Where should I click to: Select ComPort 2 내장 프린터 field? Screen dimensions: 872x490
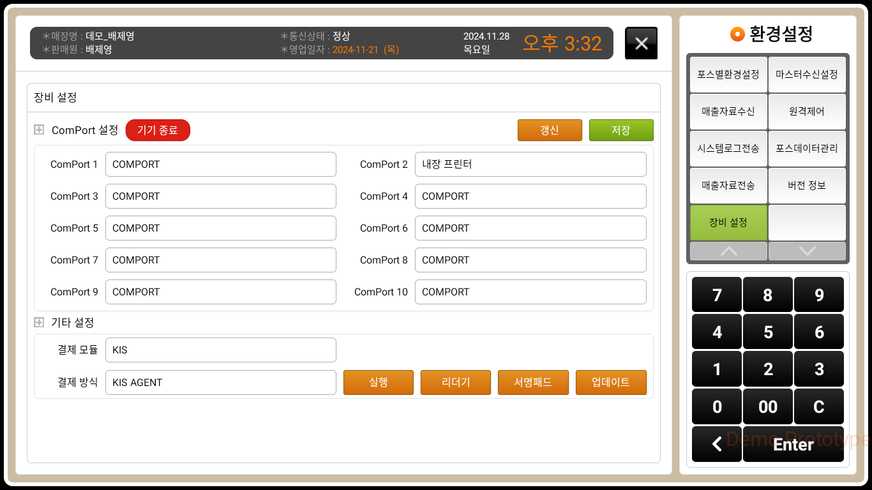[x=530, y=164]
